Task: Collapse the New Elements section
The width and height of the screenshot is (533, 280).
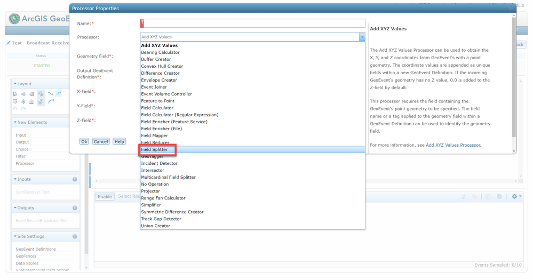Action: (15, 122)
